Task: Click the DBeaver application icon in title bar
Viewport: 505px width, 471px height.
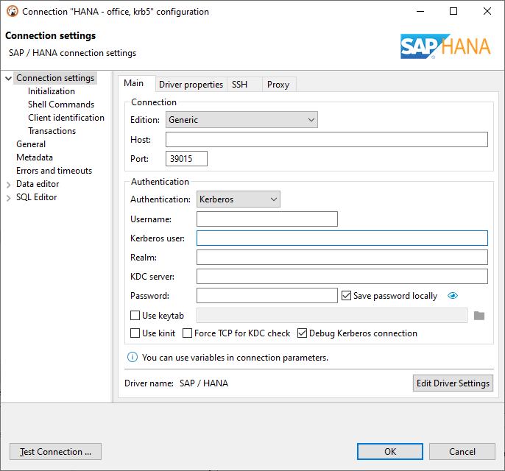Action: point(13,12)
